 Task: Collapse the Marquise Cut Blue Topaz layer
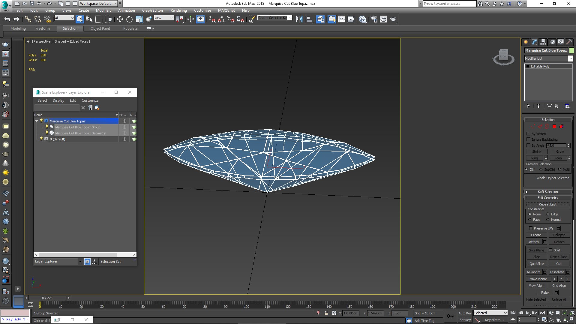pos(37,121)
